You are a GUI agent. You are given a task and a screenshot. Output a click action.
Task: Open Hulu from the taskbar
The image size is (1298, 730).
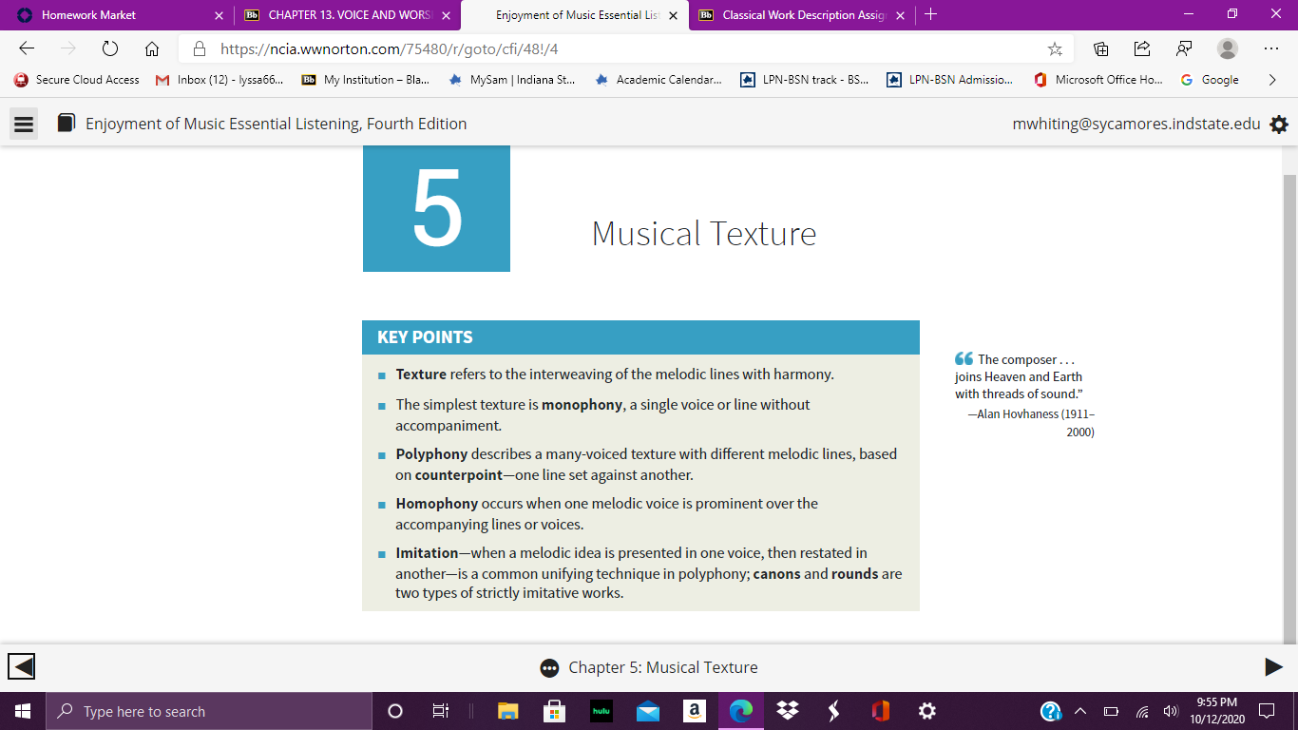[601, 711]
